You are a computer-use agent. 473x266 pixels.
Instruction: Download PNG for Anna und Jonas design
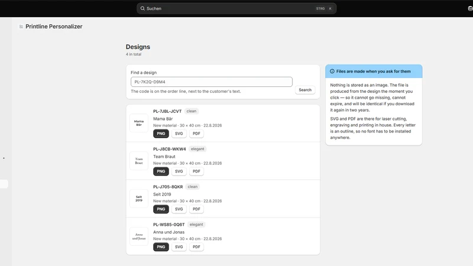(x=161, y=246)
